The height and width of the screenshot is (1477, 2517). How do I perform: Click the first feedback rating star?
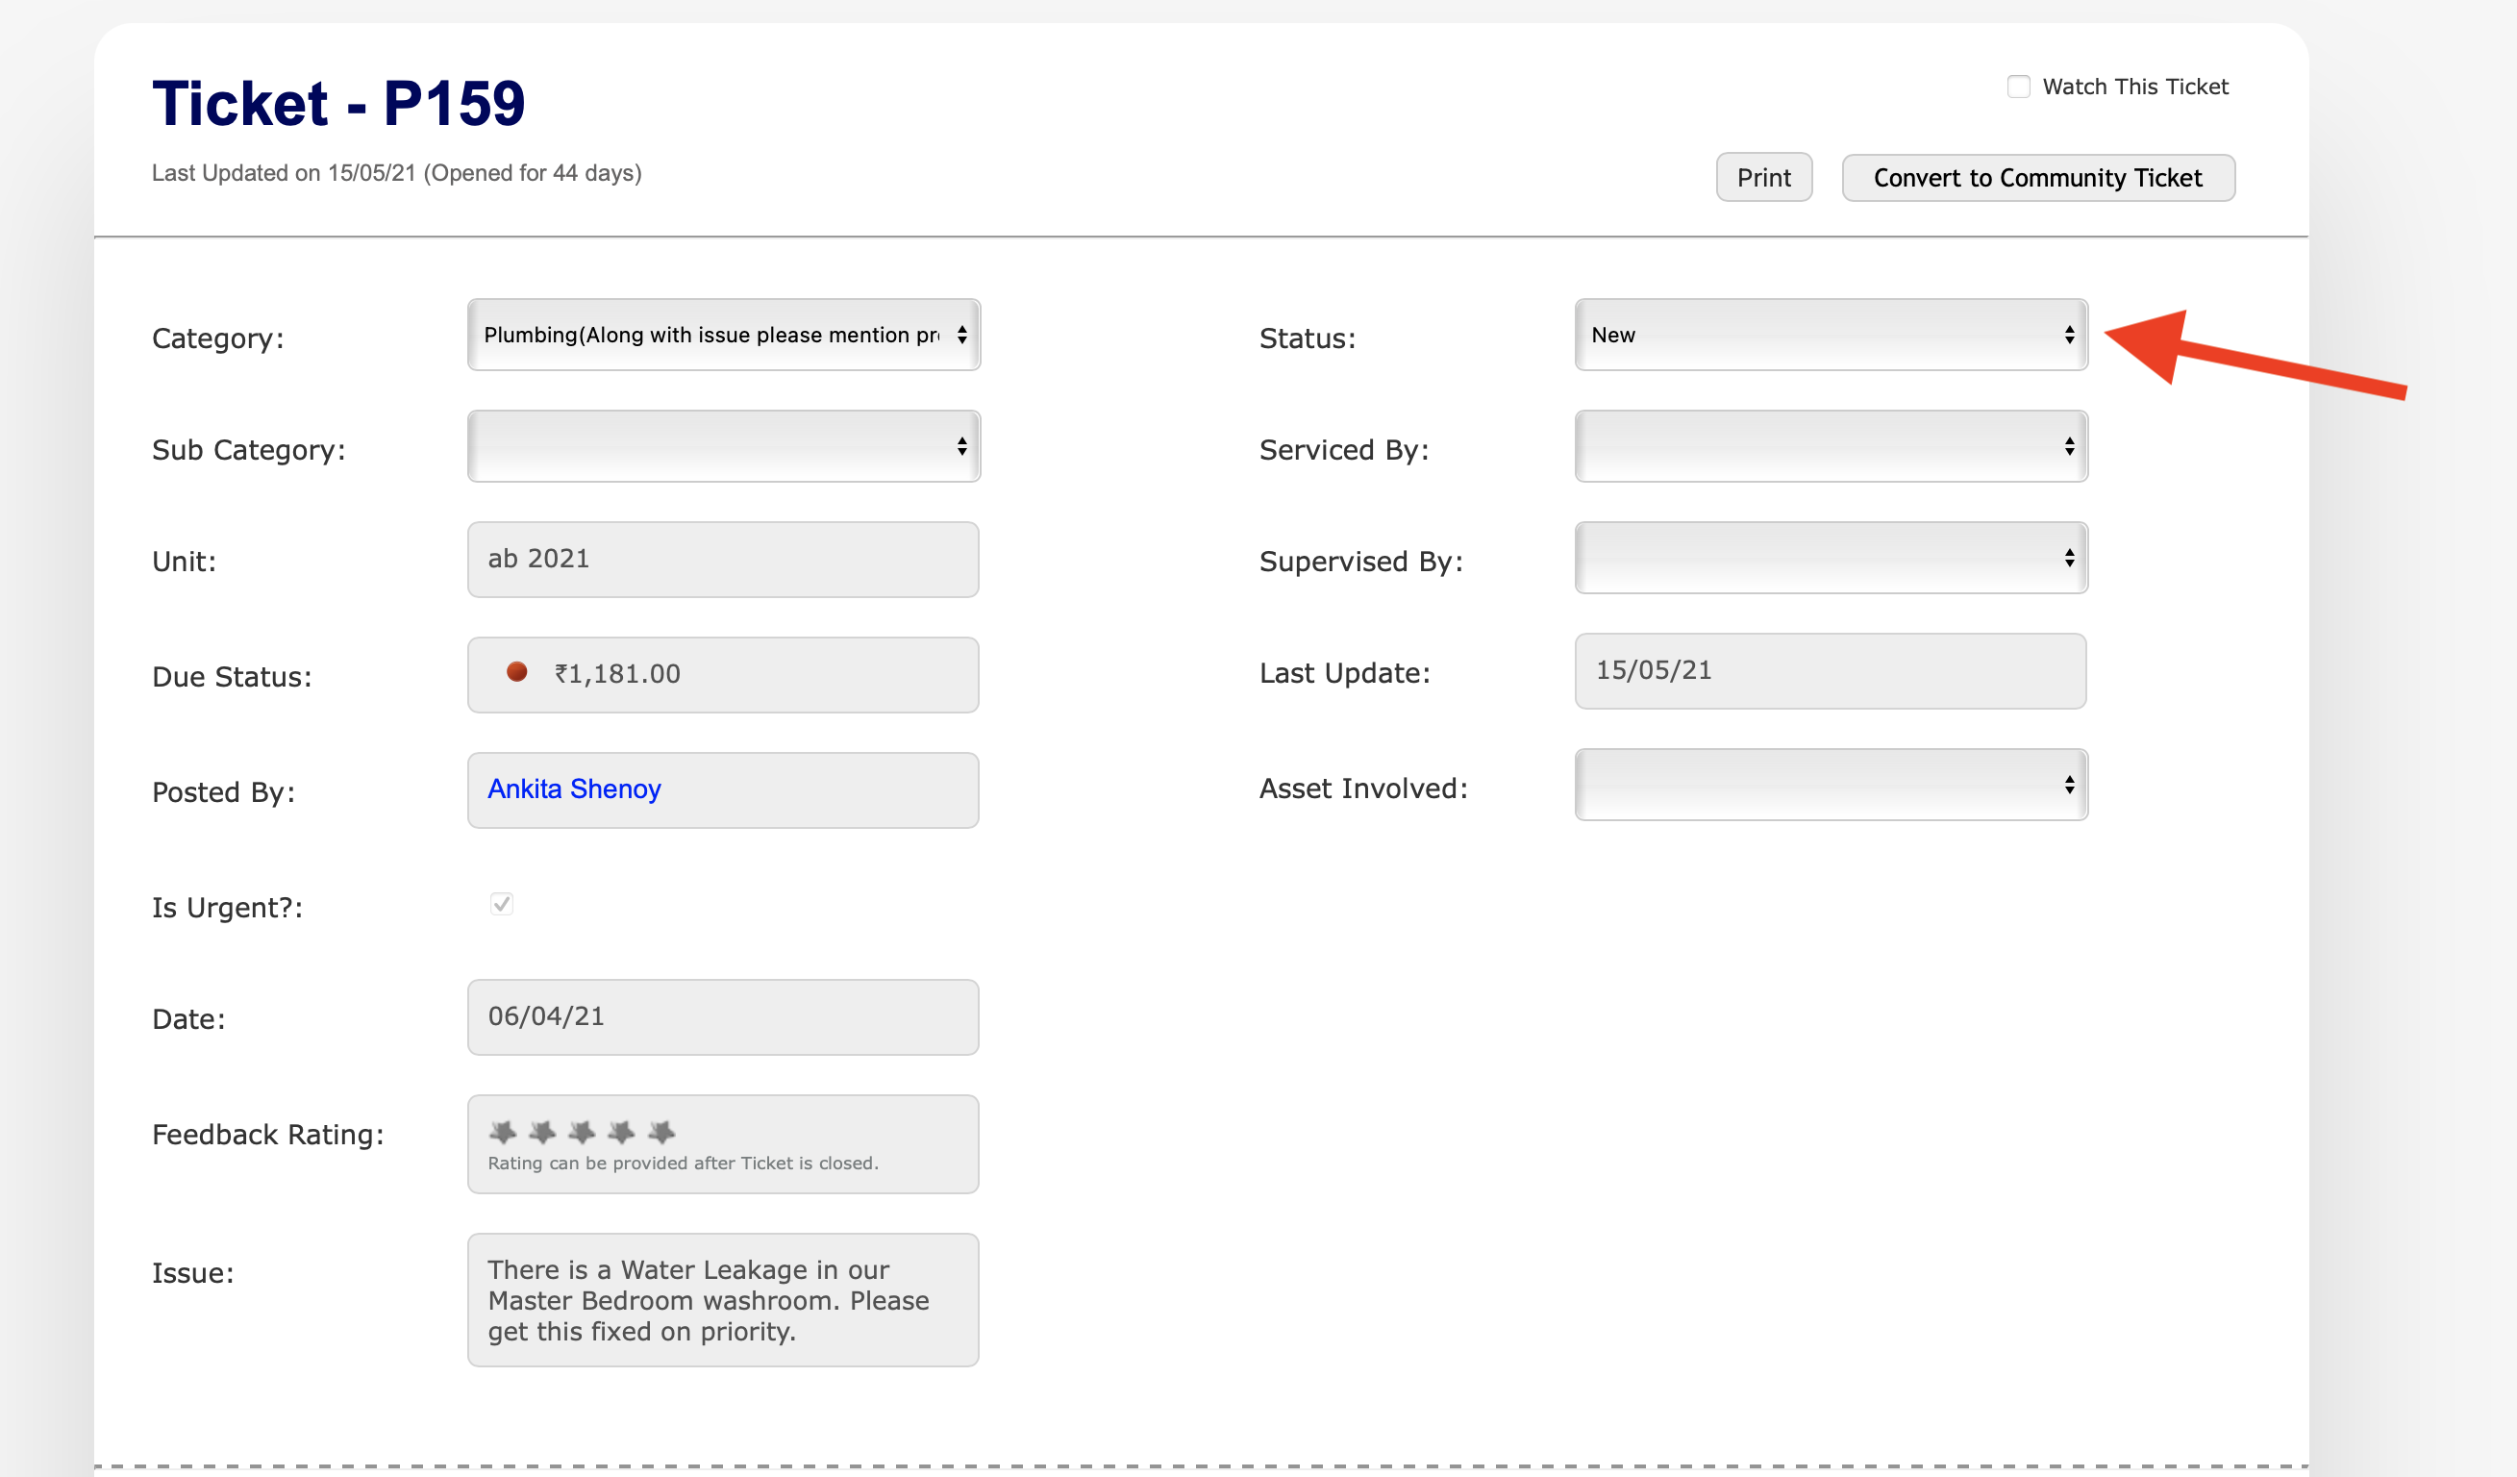pyautogui.click(x=503, y=1132)
